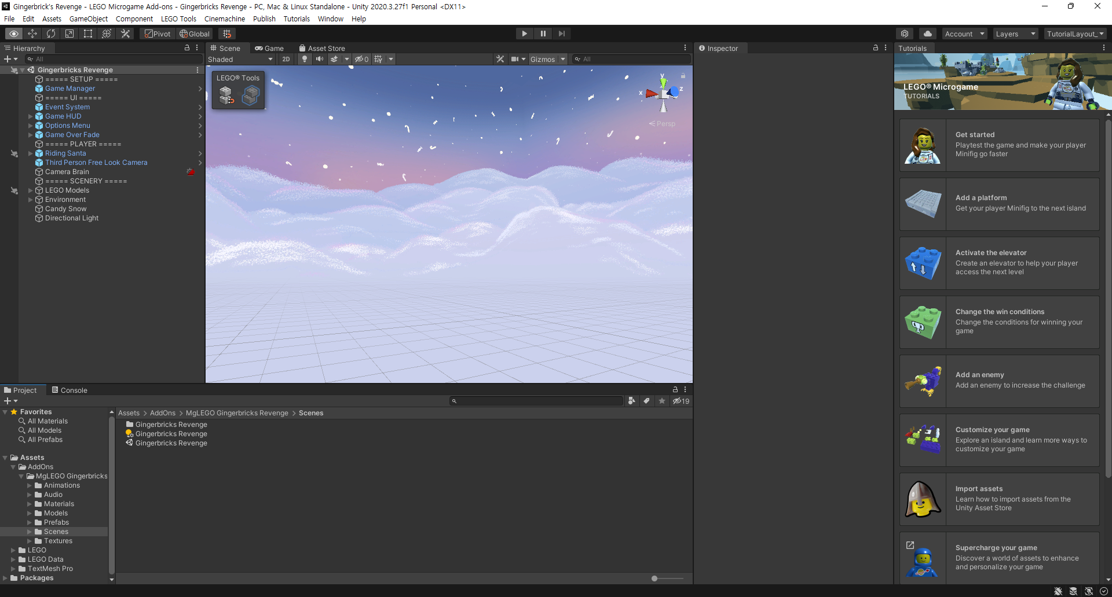The height and width of the screenshot is (597, 1112).
Task: Toggle Pivot/Center handle position
Action: pyautogui.click(x=158, y=34)
